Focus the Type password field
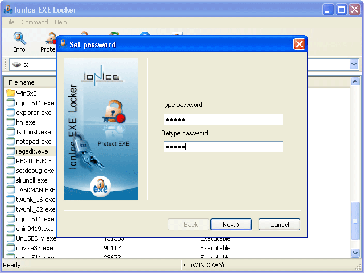 point(224,119)
